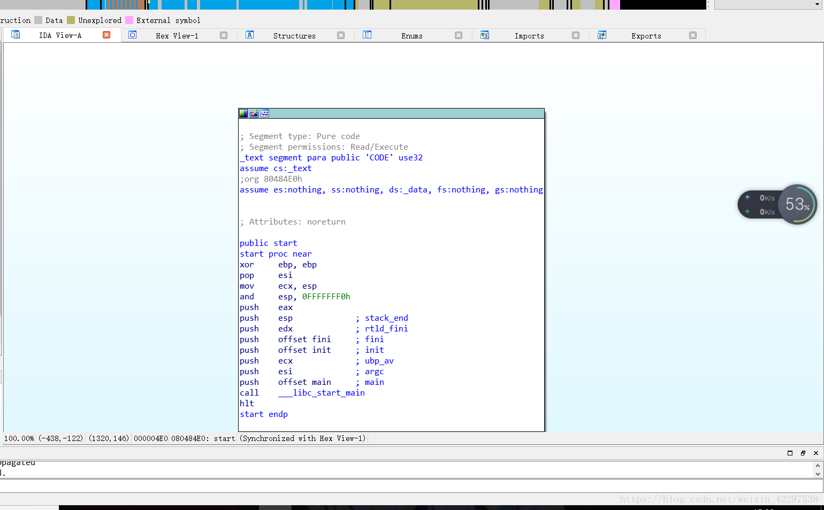Click the 'start endp' line
The height and width of the screenshot is (510, 824).
[x=264, y=414]
